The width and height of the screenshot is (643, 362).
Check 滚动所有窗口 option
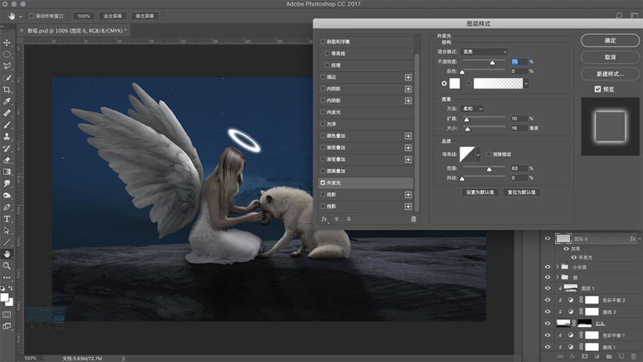pyautogui.click(x=32, y=16)
